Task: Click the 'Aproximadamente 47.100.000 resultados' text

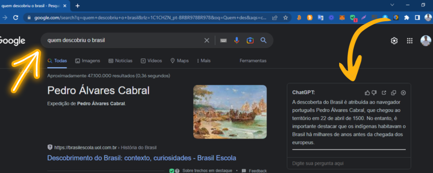Action: click(x=109, y=76)
